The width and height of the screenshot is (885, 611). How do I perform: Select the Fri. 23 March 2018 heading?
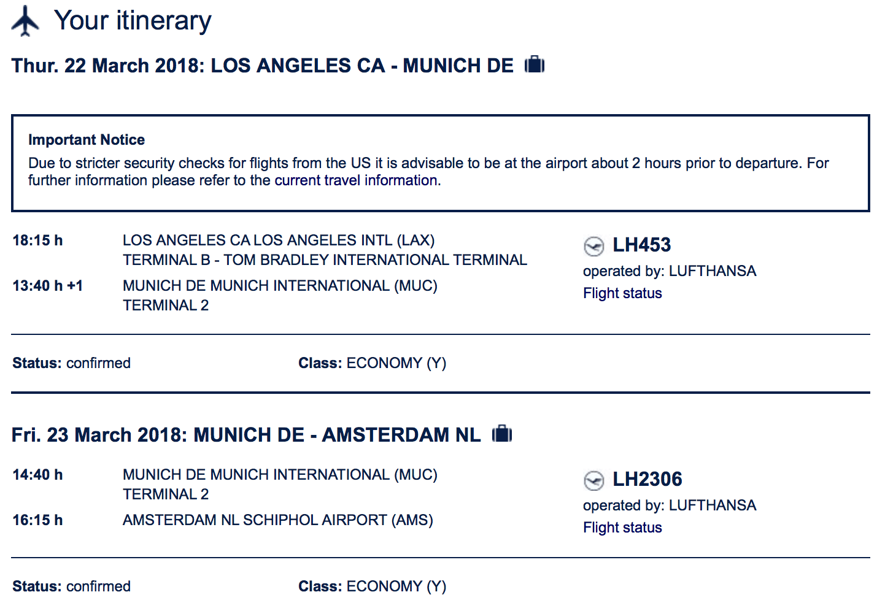245,435
